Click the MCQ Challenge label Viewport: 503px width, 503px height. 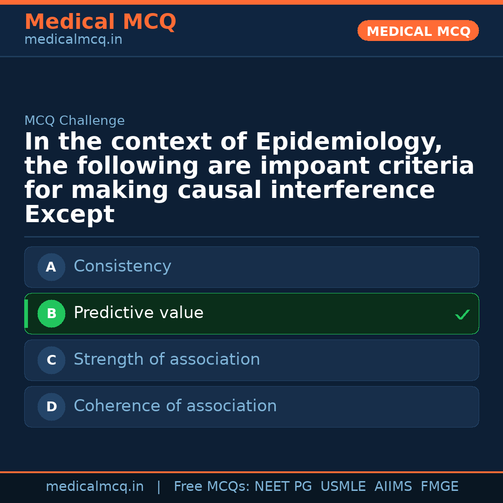tap(75, 121)
